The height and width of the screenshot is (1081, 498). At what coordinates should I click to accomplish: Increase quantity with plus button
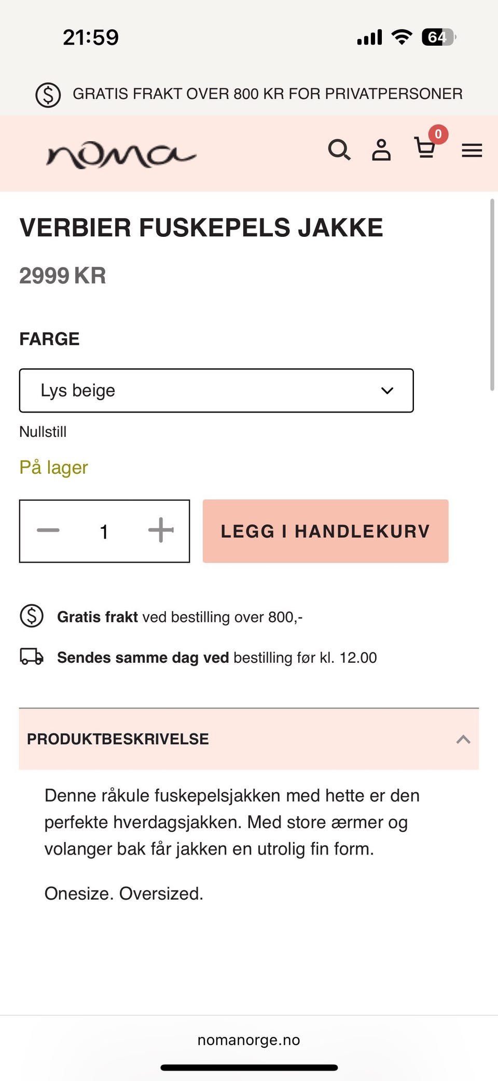click(161, 530)
